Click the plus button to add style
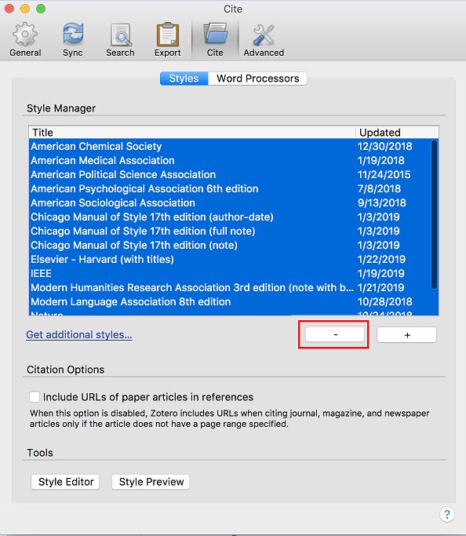The image size is (466, 536). (406, 334)
